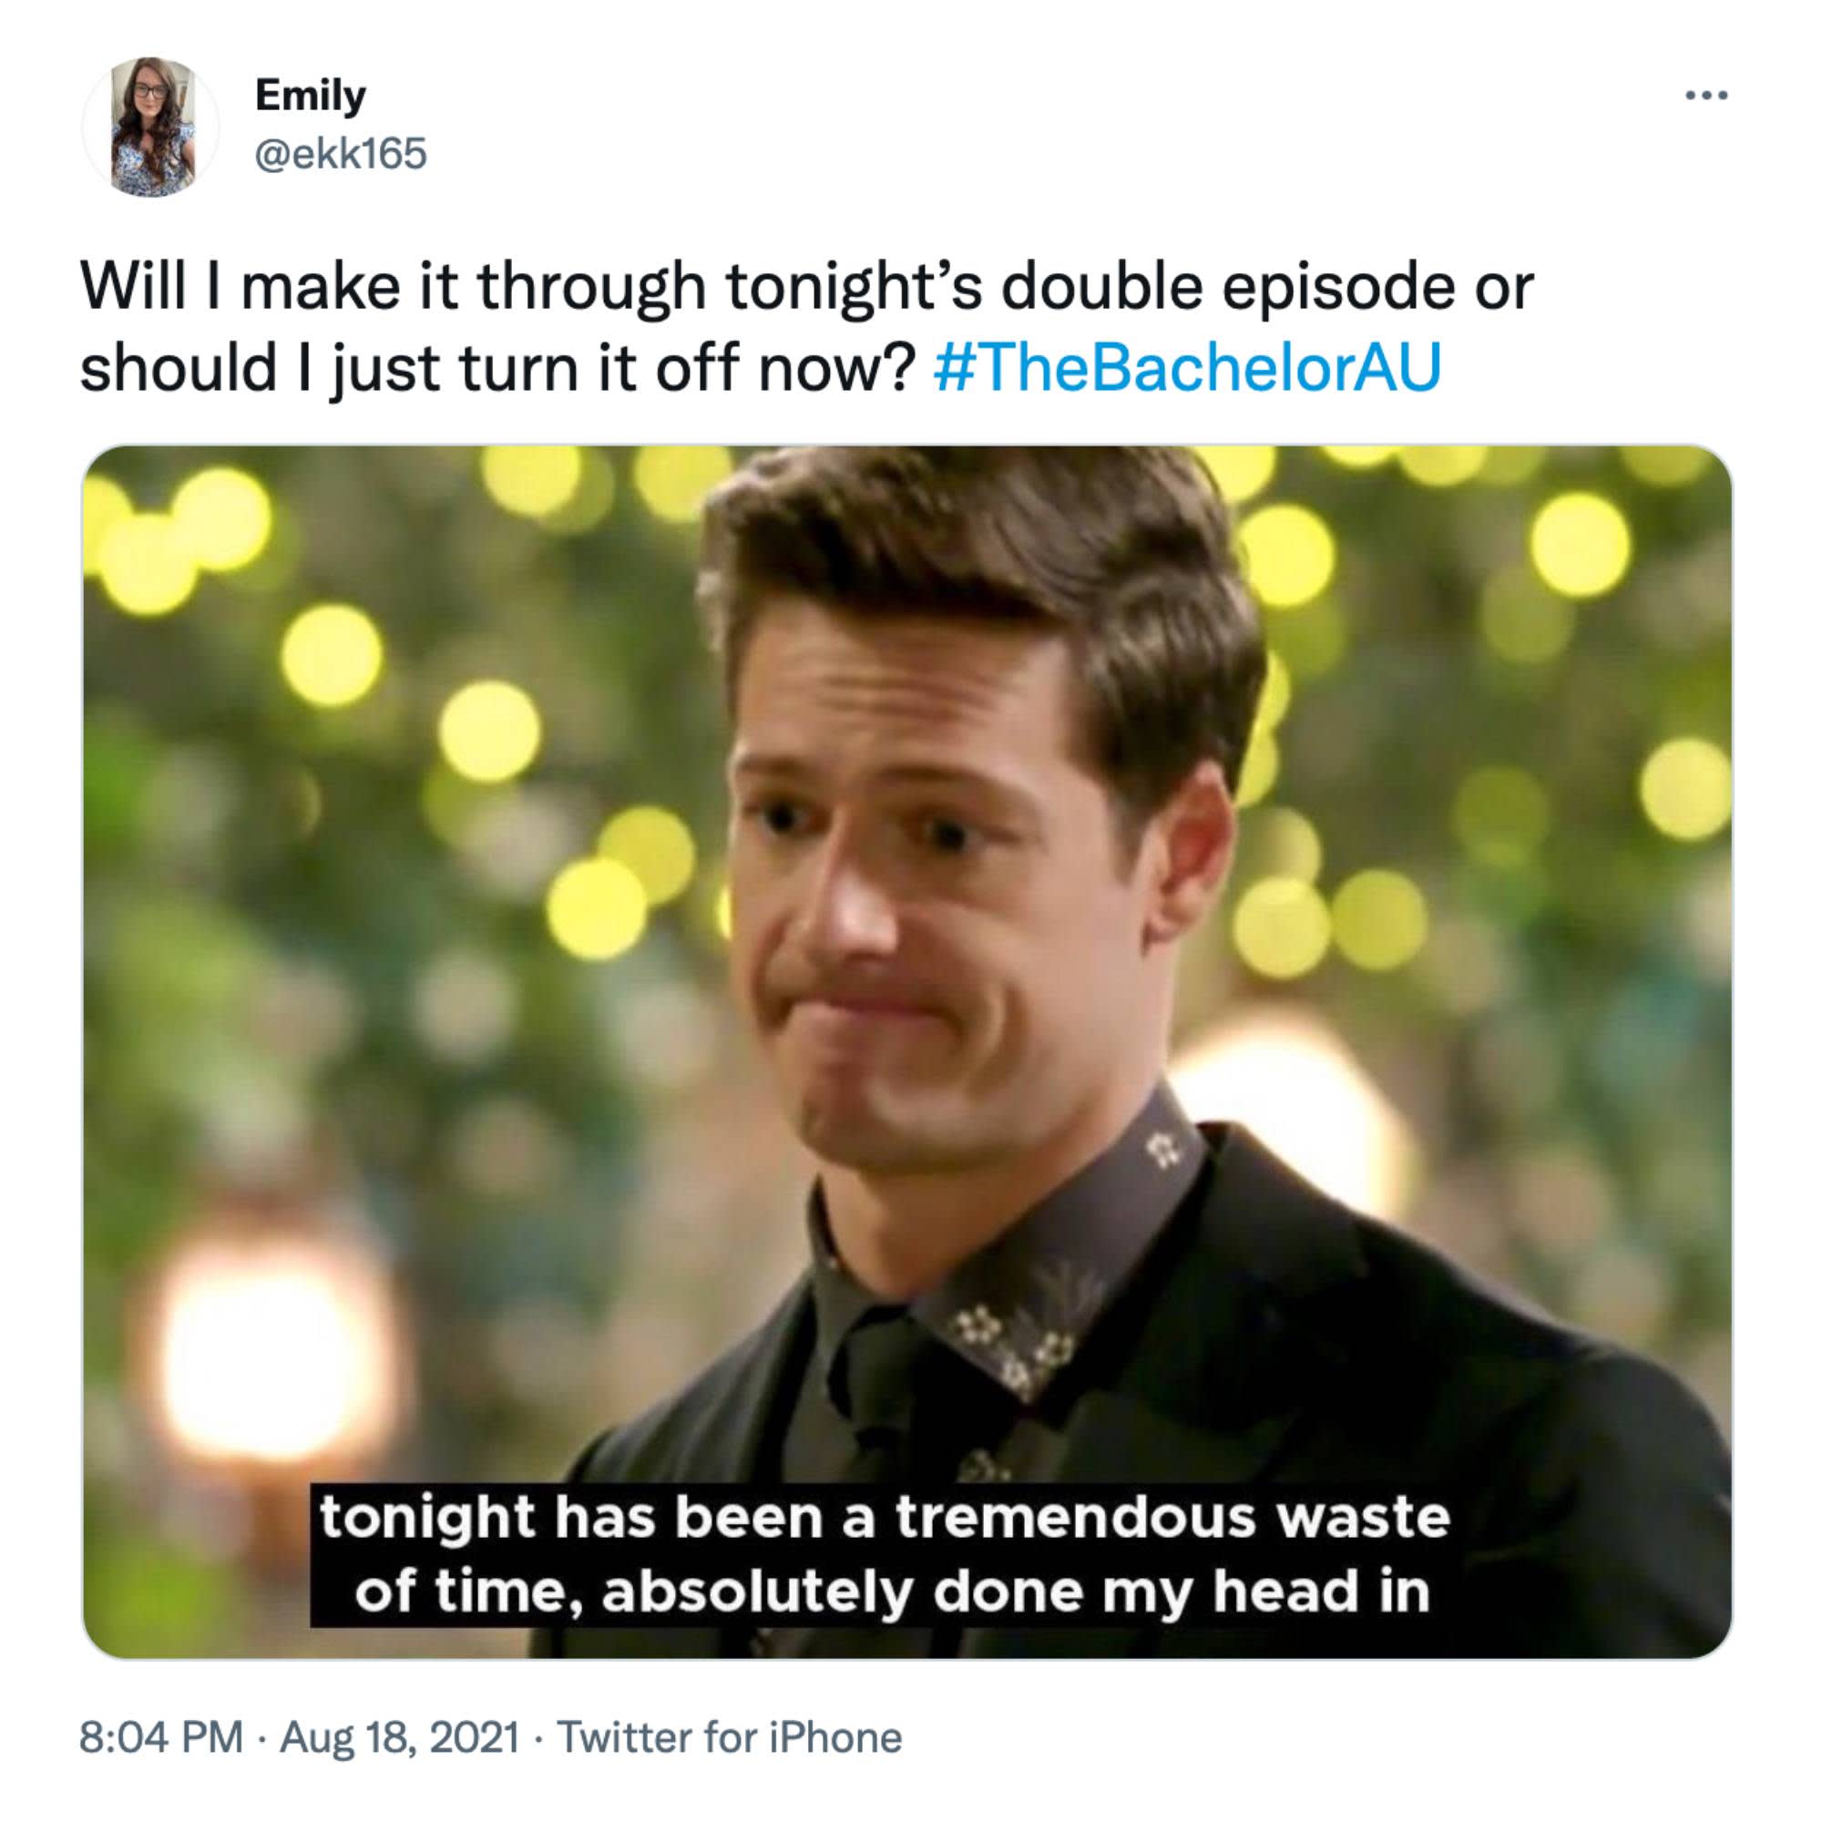The width and height of the screenshot is (1822, 1822).
Task: Click the Aug 18, 2021 date
Action: point(400,1737)
